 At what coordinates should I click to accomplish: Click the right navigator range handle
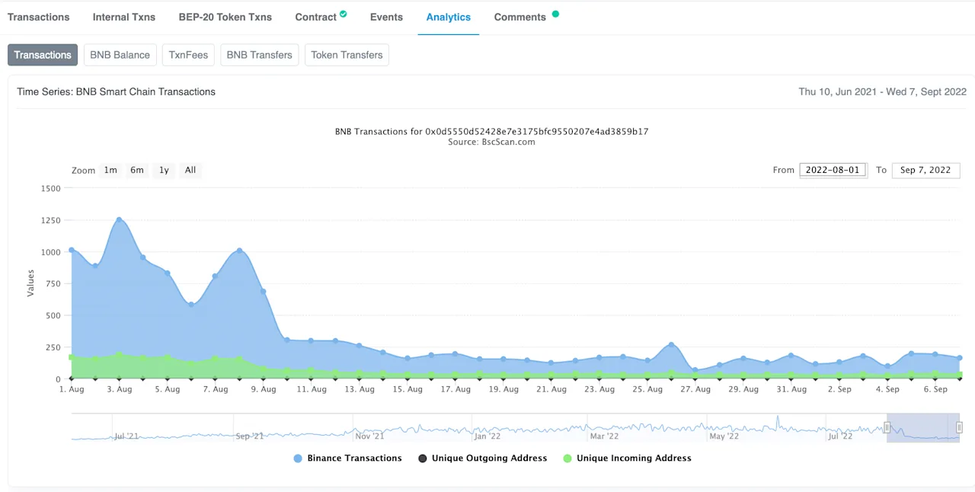[x=959, y=427]
